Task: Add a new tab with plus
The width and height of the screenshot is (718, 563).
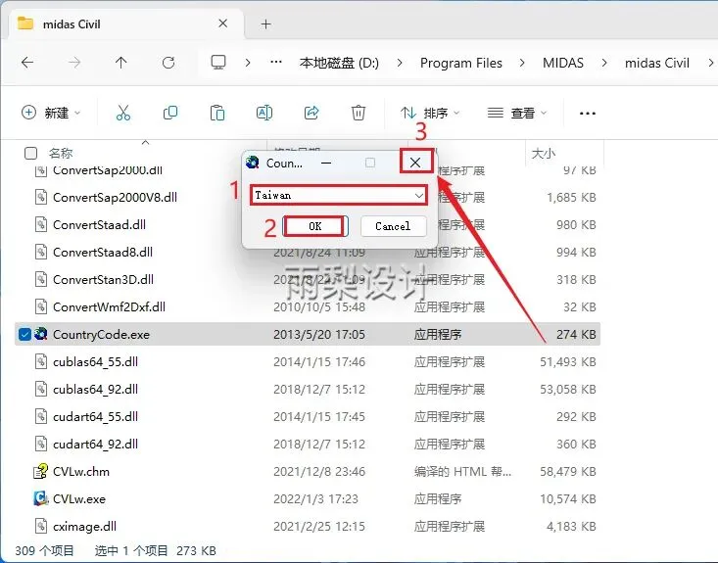Action: pyautogui.click(x=266, y=24)
